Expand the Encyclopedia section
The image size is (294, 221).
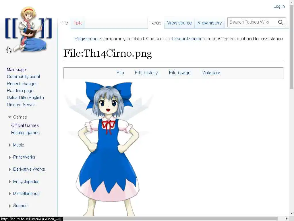tap(10, 182)
